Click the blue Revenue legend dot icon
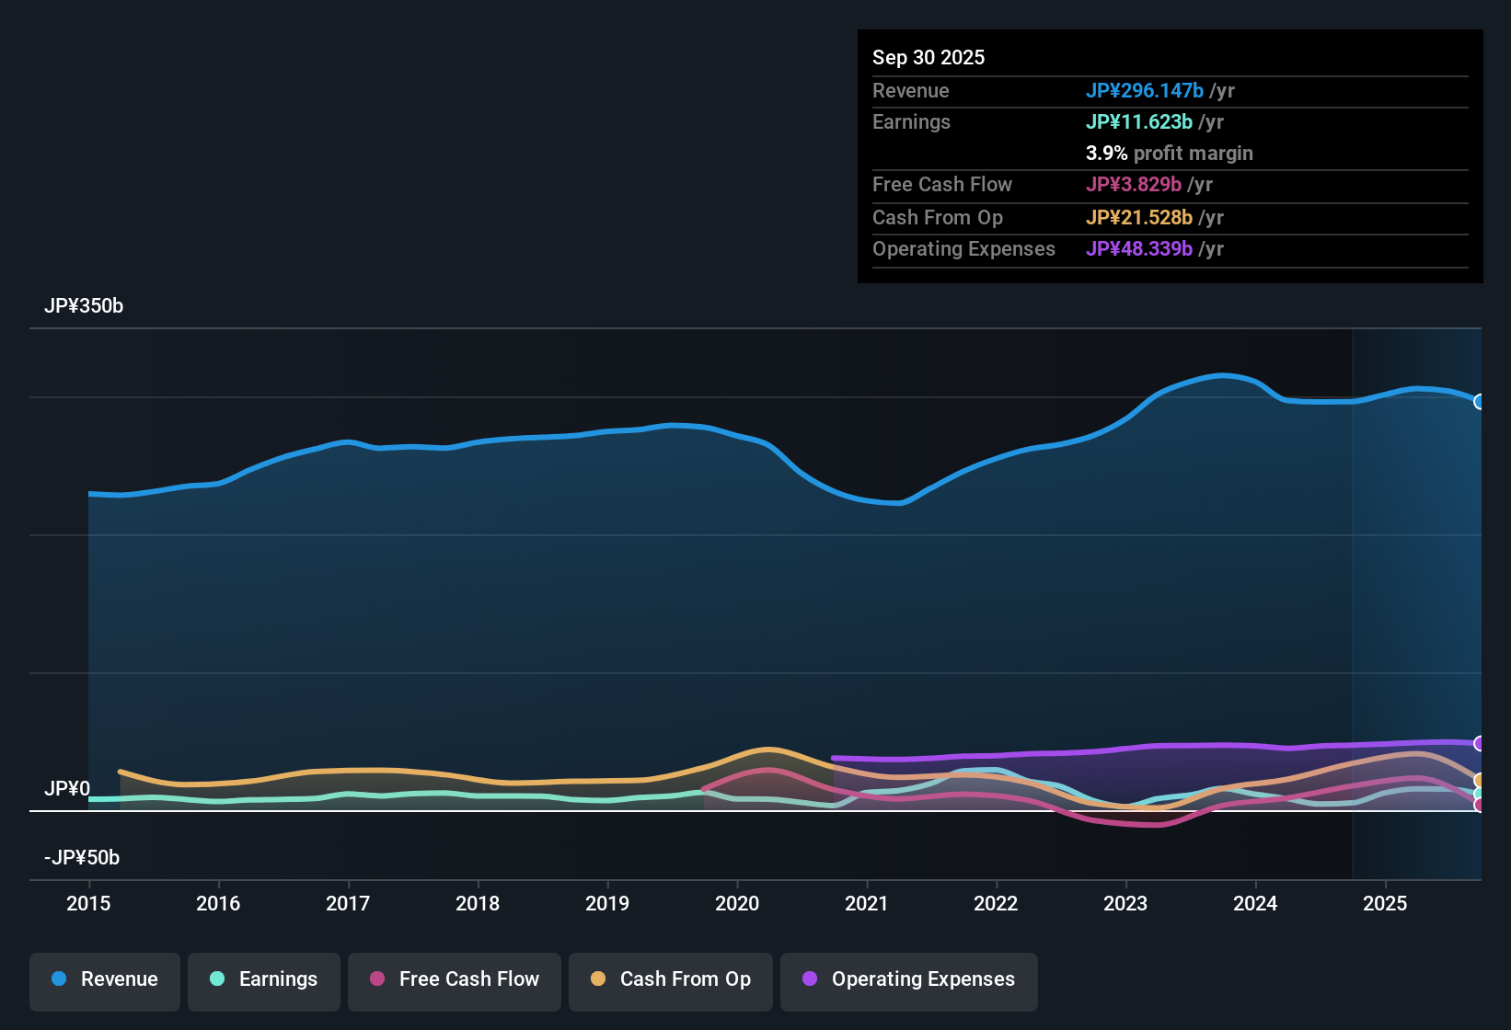The height and width of the screenshot is (1030, 1511). point(58,979)
